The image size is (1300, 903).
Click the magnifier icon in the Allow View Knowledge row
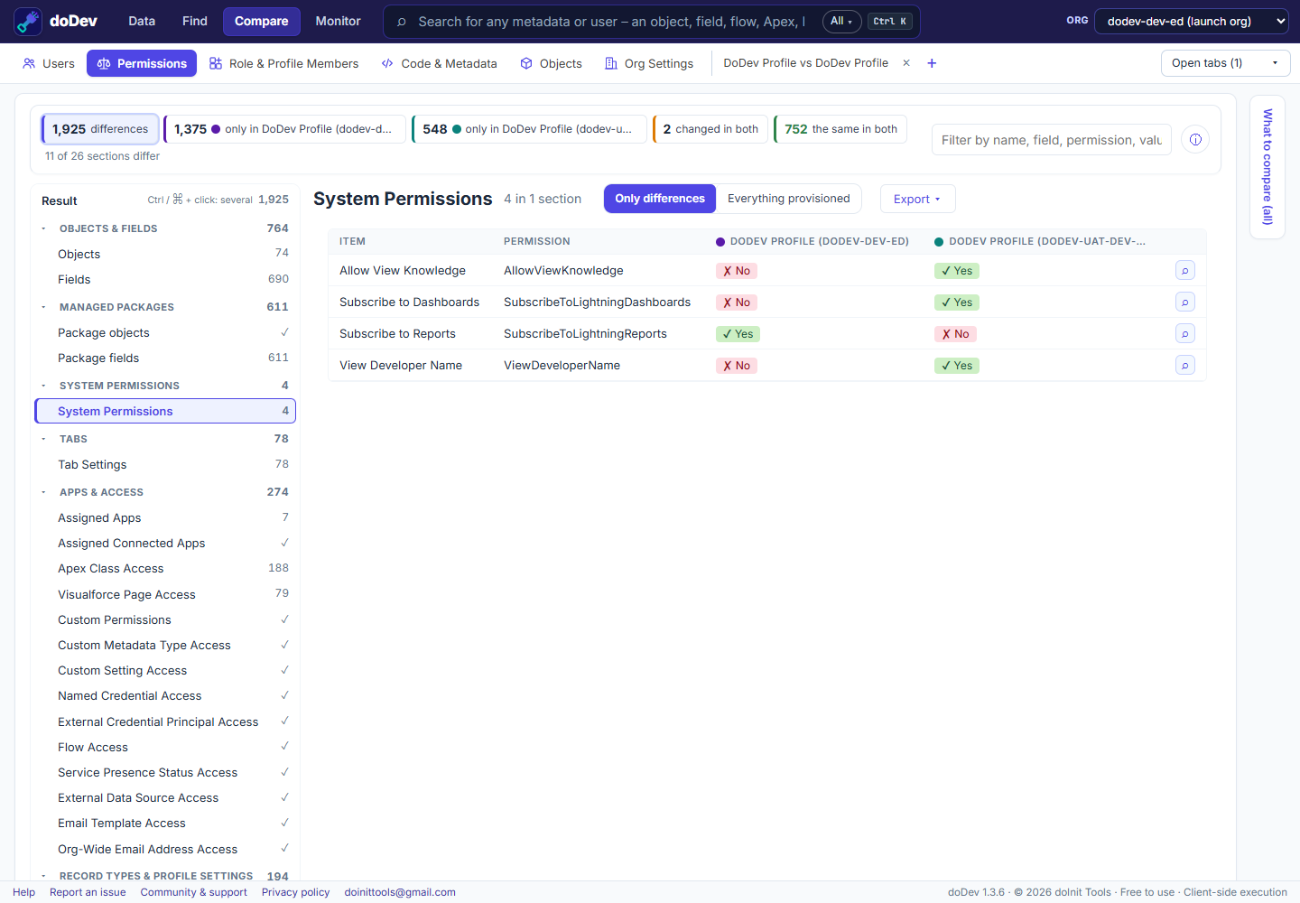pos(1185,270)
